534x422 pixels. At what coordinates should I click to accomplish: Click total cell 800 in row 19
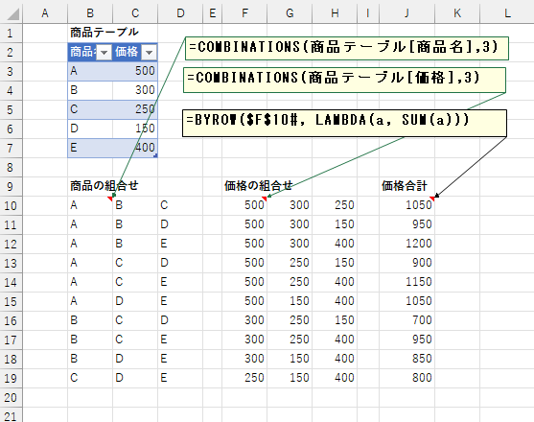pyautogui.click(x=406, y=378)
